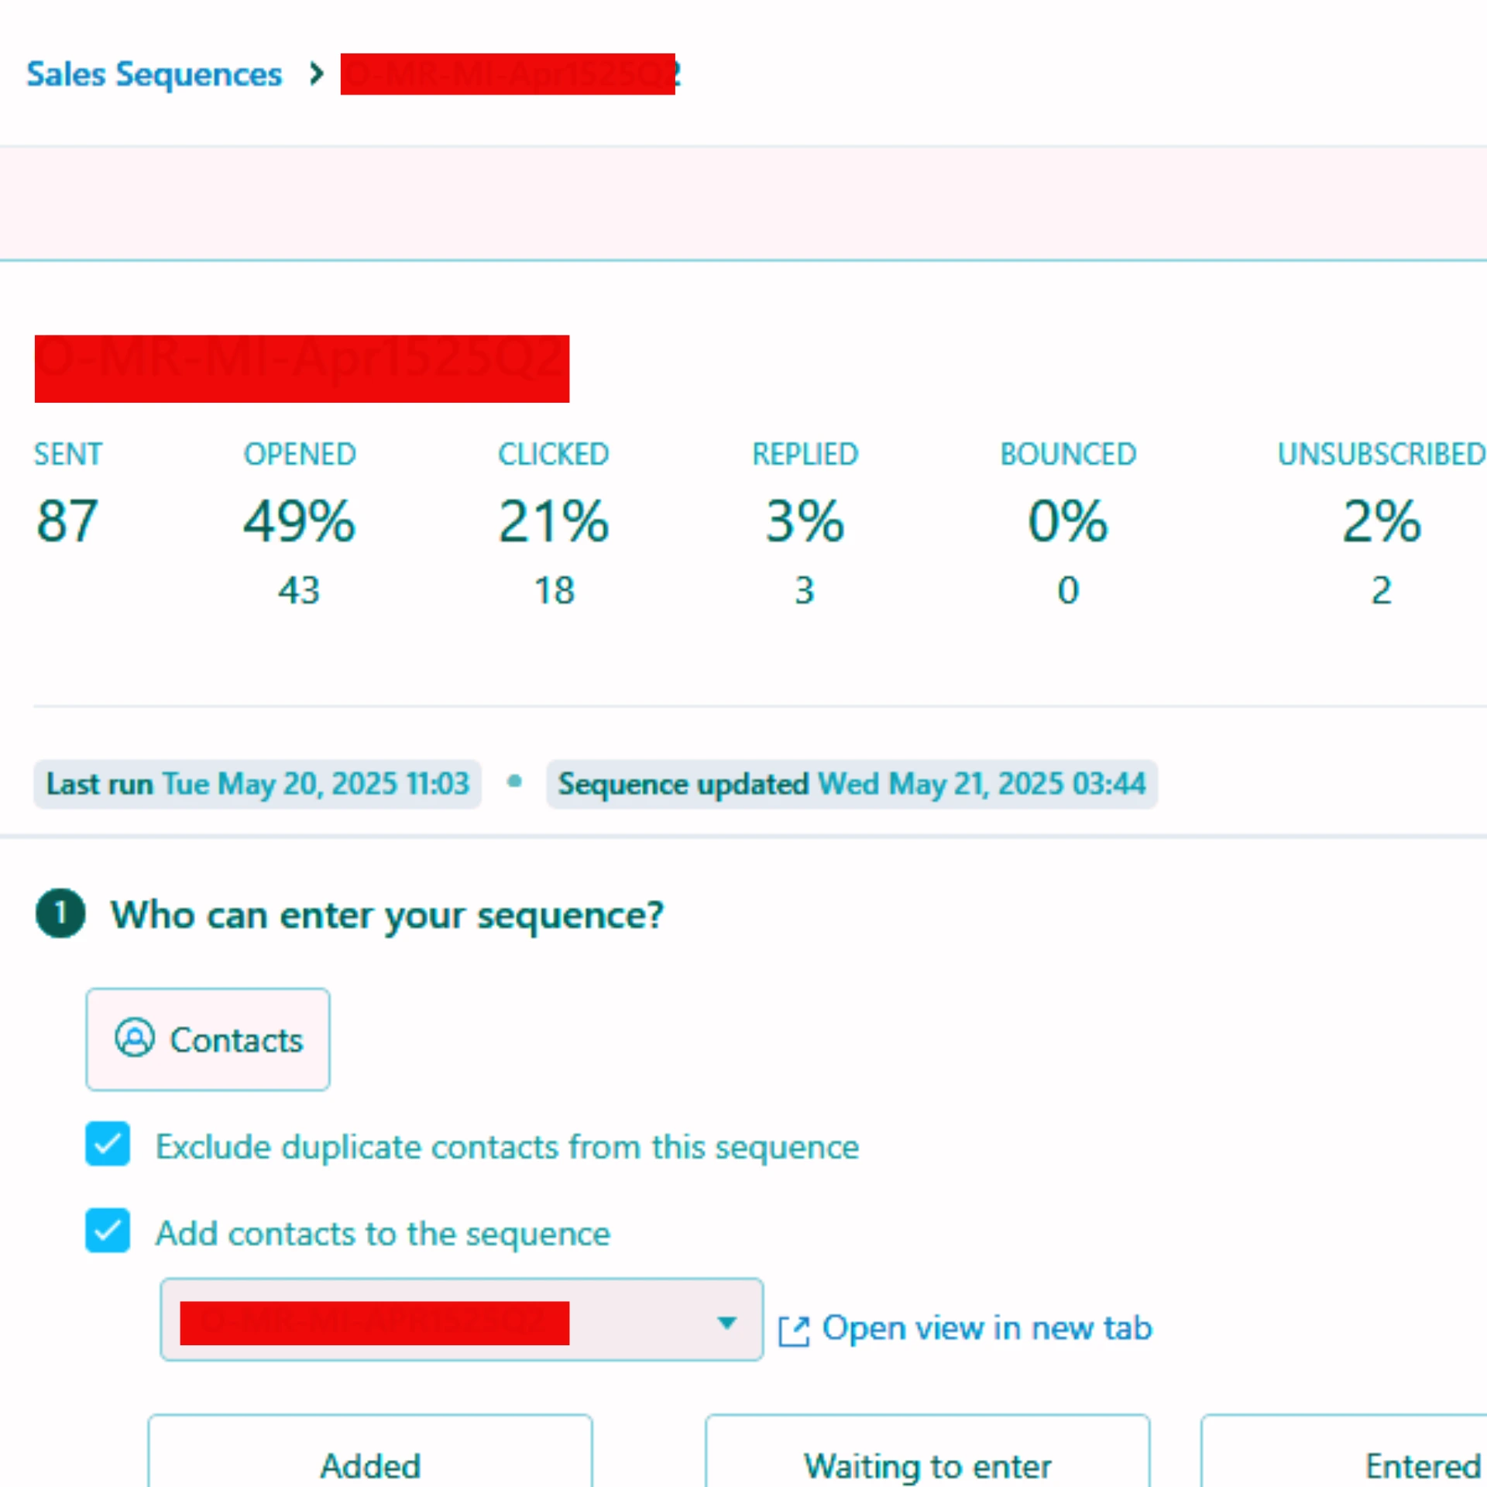1487x1487 pixels.
Task: Switch to the Waiting to enter tab
Action: tap(927, 1464)
